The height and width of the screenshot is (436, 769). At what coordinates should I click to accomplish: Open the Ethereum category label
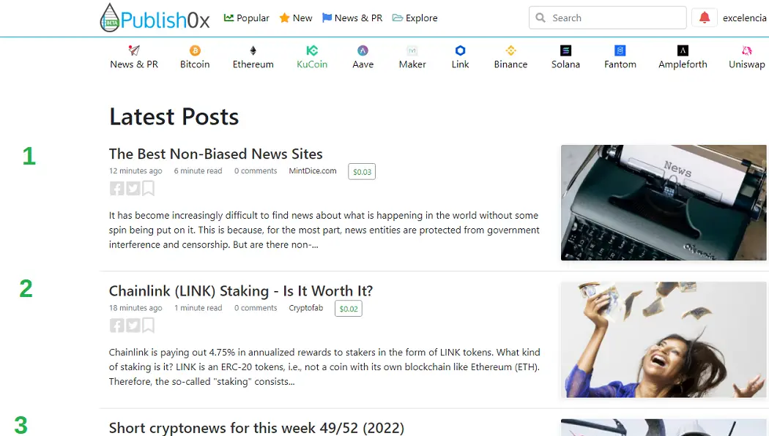point(253,64)
